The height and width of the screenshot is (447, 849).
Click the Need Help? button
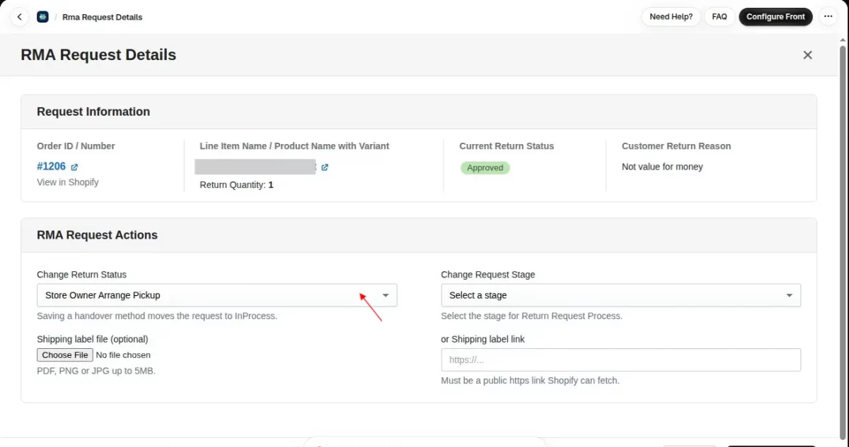click(x=671, y=17)
